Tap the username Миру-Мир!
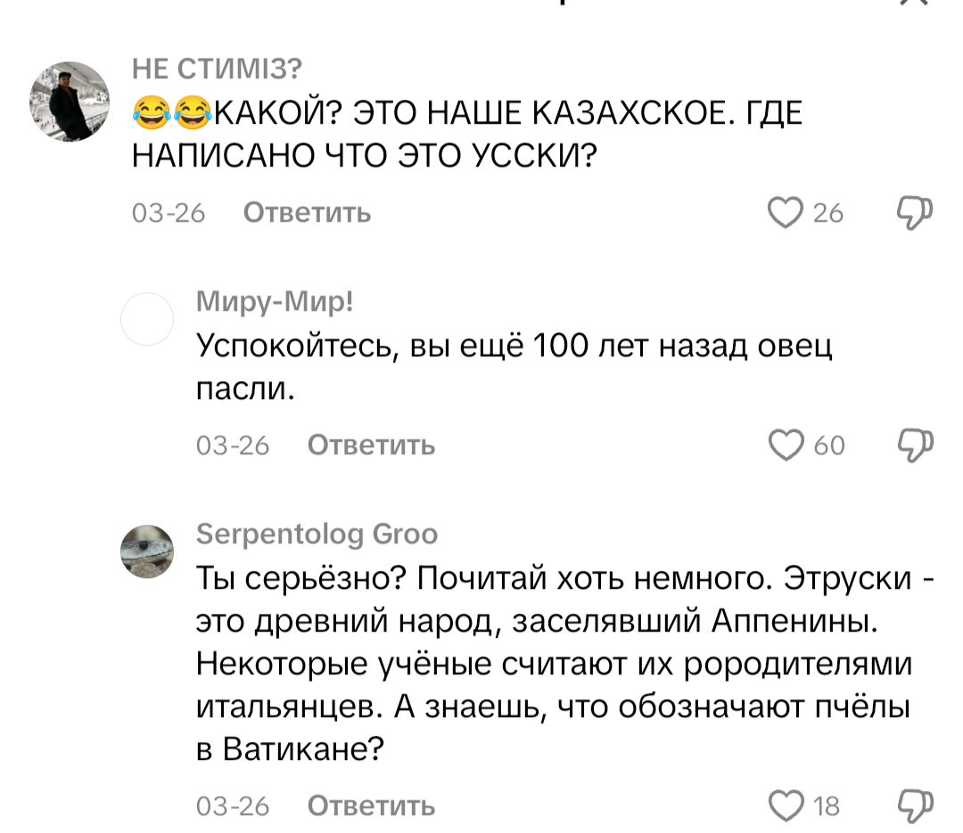Image resolution: width=963 pixels, height=833 pixels. click(x=275, y=301)
